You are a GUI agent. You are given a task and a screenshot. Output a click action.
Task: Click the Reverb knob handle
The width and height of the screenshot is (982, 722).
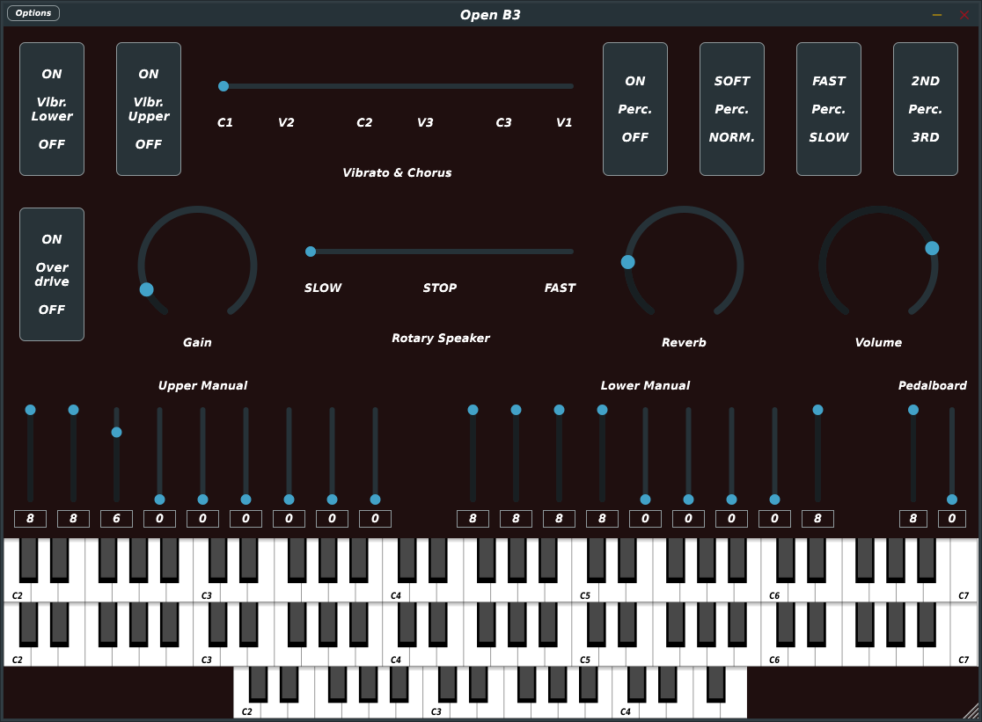[628, 262]
